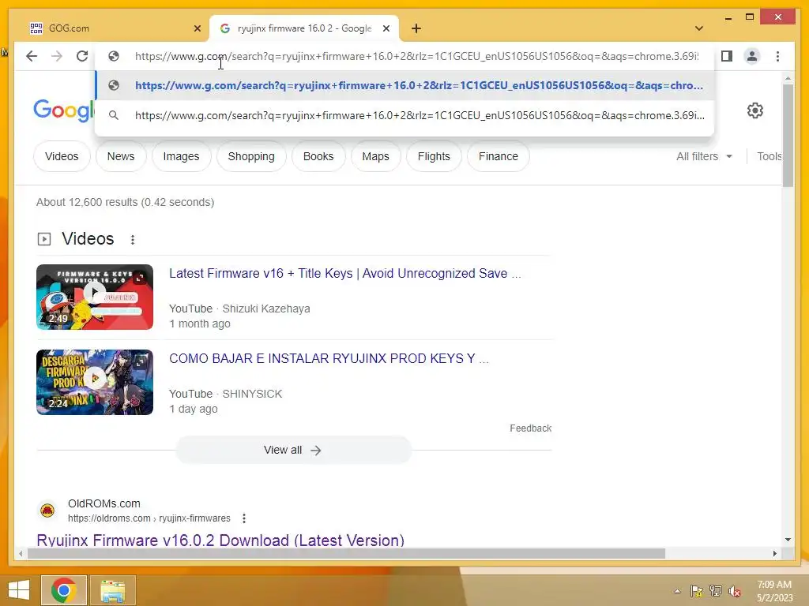
Task: Open File Explorer from the taskbar
Action: coord(112,590)
